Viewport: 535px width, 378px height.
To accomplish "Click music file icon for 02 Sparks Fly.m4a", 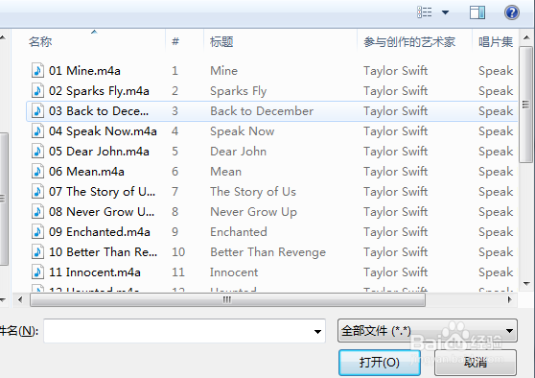I will click(x=37, y=91).
